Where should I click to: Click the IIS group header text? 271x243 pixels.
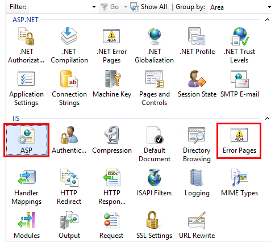tap(16, 119)
